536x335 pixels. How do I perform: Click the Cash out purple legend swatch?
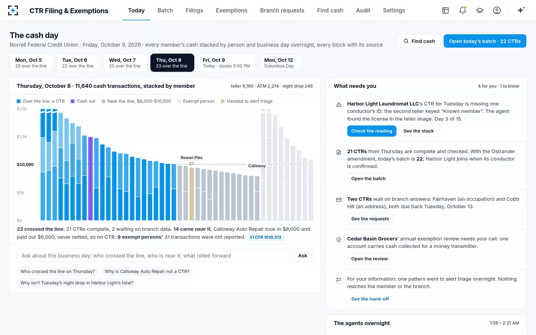(x=73, y=101)
